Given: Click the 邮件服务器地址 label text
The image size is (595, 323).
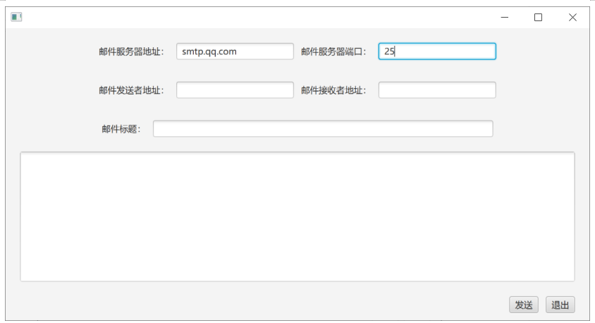Looking at the screenshot, I should pyautogui.click(x=131, y=51).
